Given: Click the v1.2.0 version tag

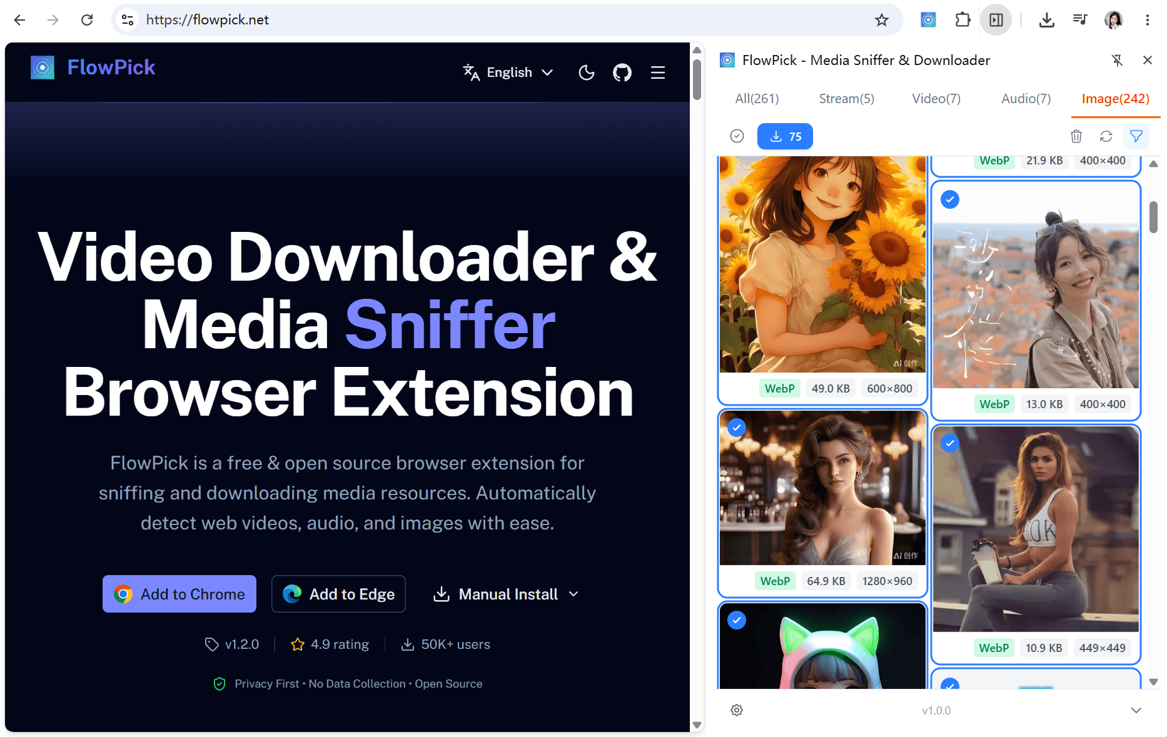Looking at the screenshot, I should 232,644.
